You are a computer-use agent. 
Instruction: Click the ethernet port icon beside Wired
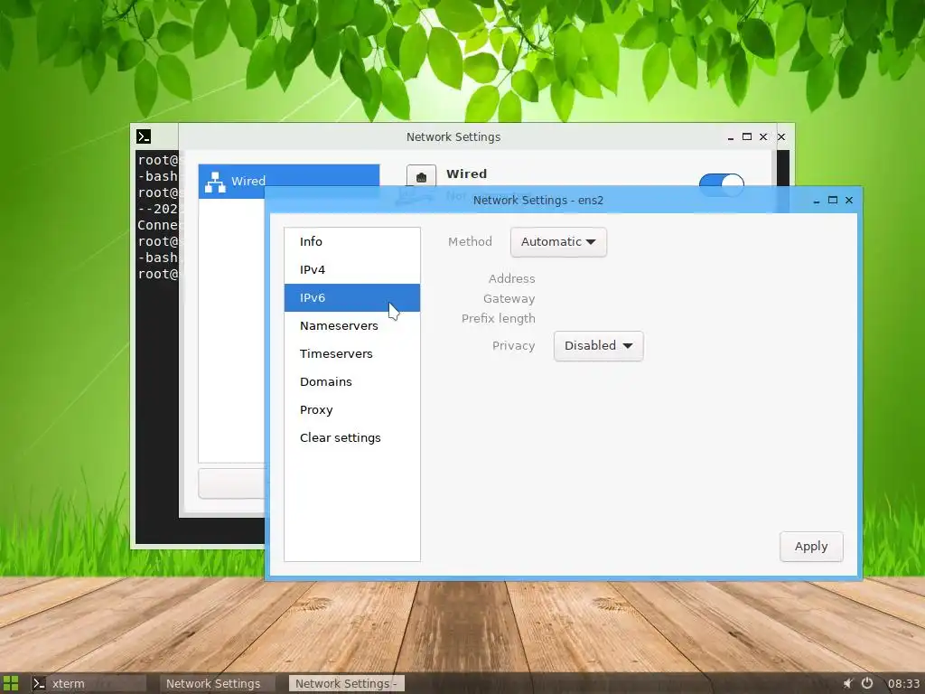421,176
